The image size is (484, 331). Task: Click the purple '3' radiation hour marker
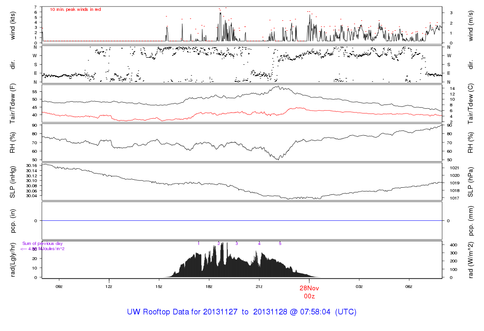237,244
